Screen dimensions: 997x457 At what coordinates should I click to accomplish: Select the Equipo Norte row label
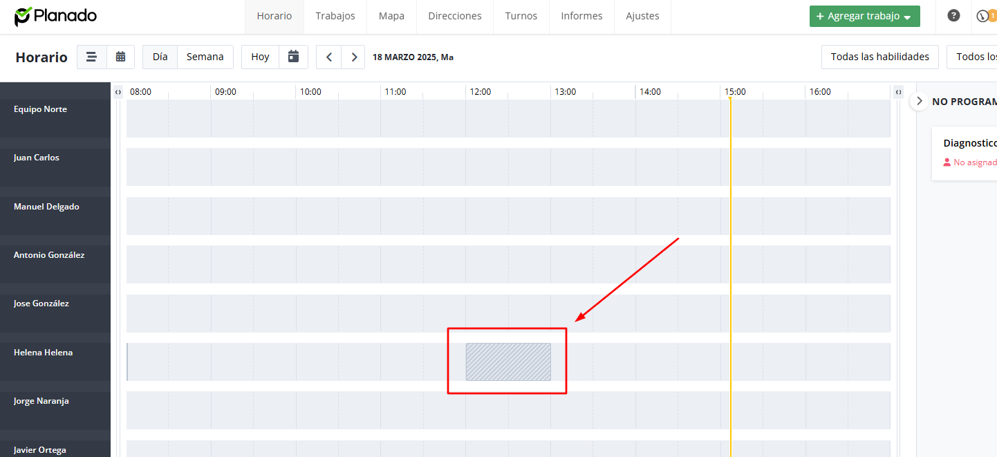pyautogui.click(x=40, y=109)
